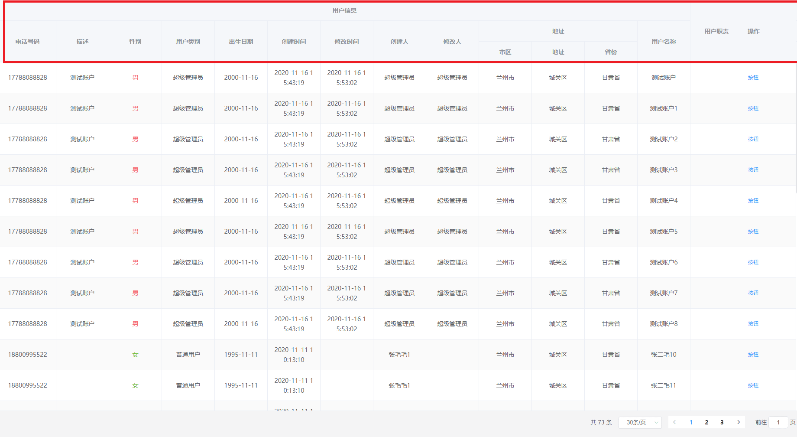This screenshot has width=797, height=437.
Task: Select user name cell 测试账户4
Action: pyautogui.click(x=664, y=201)
